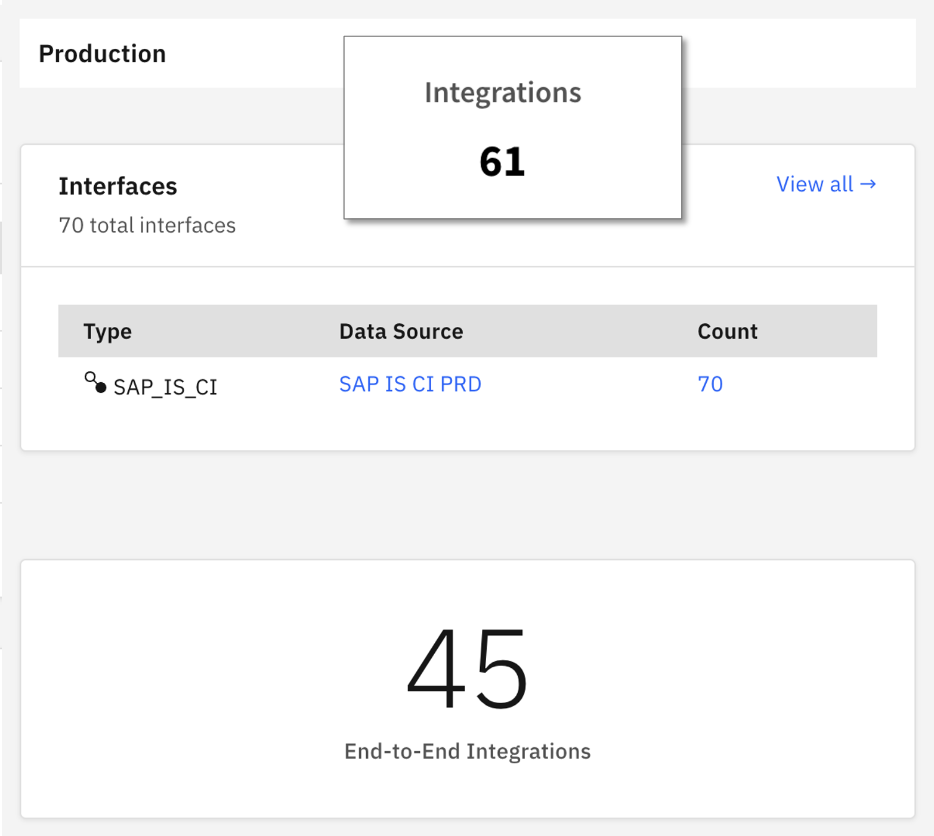Click the Interfaces card title

click(117, 186)
